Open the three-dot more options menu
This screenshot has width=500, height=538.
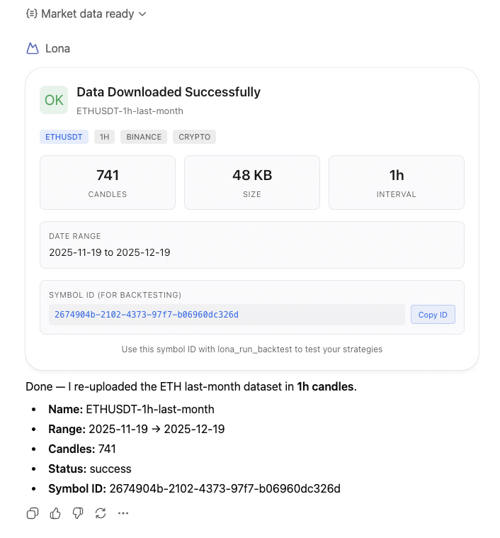[123, 513]
